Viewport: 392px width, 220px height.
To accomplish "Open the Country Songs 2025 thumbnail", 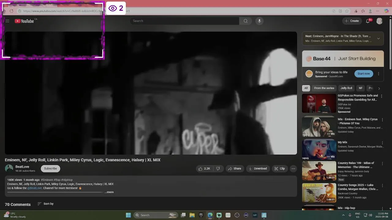I will [x=319, y=193].
